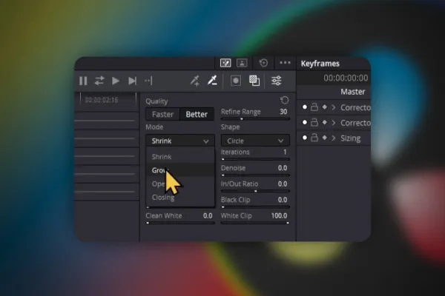445x296 pixels.
Task: Toggle the dot on Sizing row
Action: [x=305, y=138]
